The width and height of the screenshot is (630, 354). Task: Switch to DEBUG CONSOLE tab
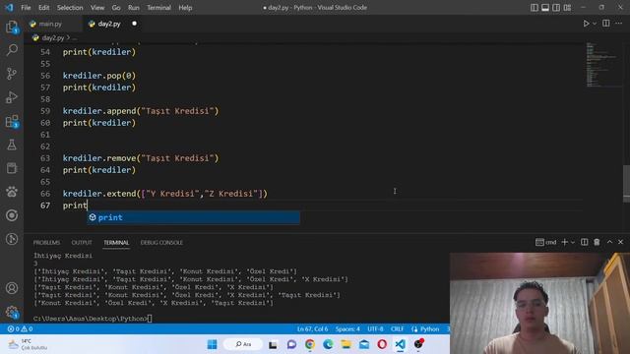(x=161, y=243)
